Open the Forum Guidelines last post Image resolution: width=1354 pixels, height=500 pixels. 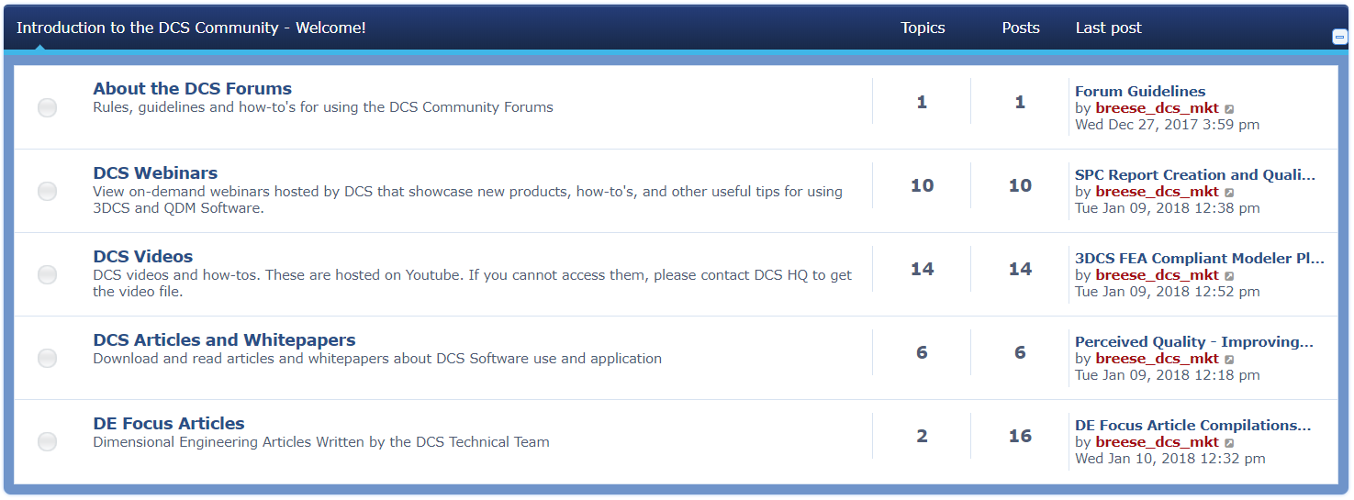pyautogui.click(x=1140, y=91)
